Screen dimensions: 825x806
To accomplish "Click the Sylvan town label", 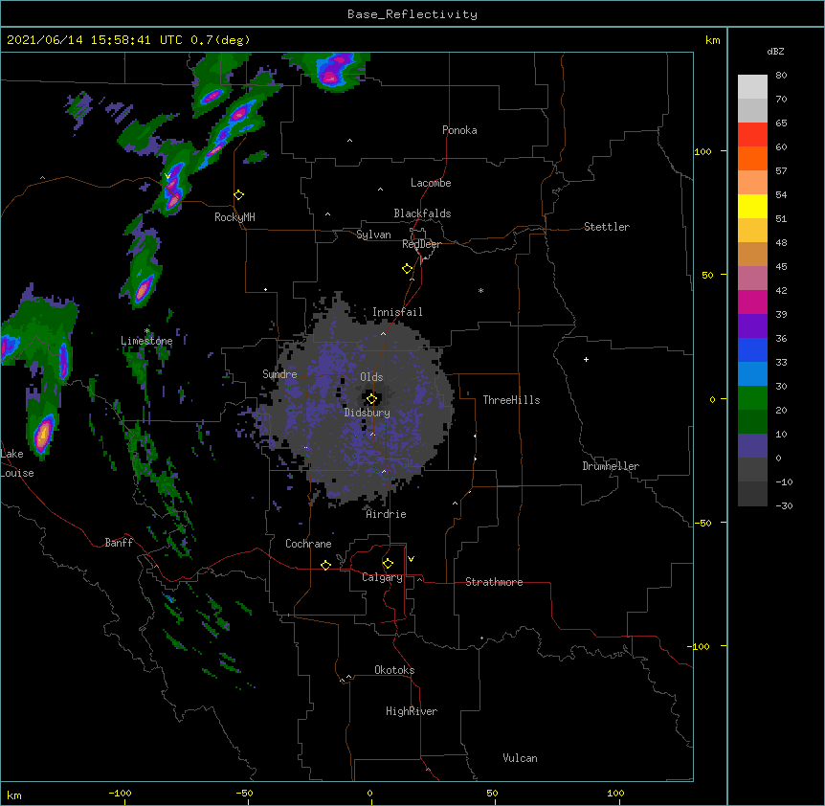I will click(373, 235).
